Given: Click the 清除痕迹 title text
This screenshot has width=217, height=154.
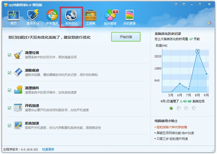Looking at the screenshot, I should point(32,70).
